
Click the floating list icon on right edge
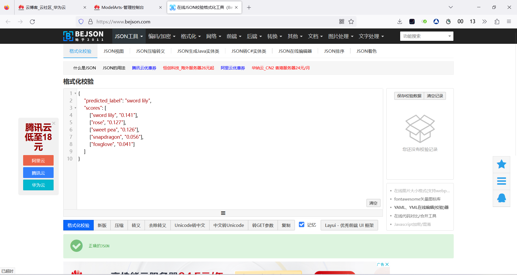coord(501,181)
